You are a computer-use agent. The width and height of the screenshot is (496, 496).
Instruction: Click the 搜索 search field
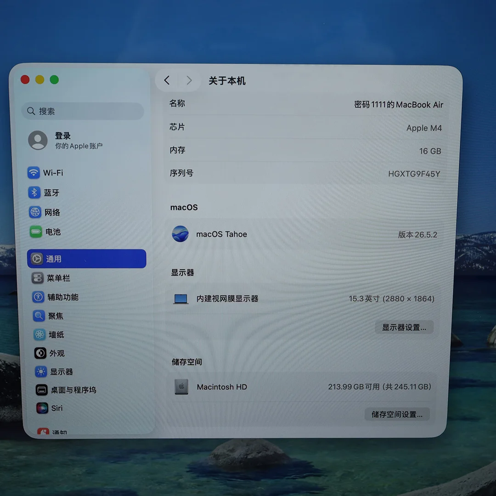[83, 111]
